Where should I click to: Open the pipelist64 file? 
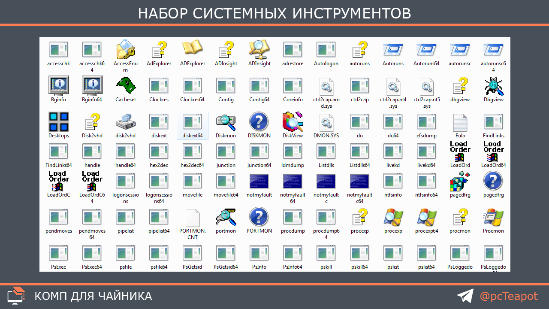pos(159,217)
